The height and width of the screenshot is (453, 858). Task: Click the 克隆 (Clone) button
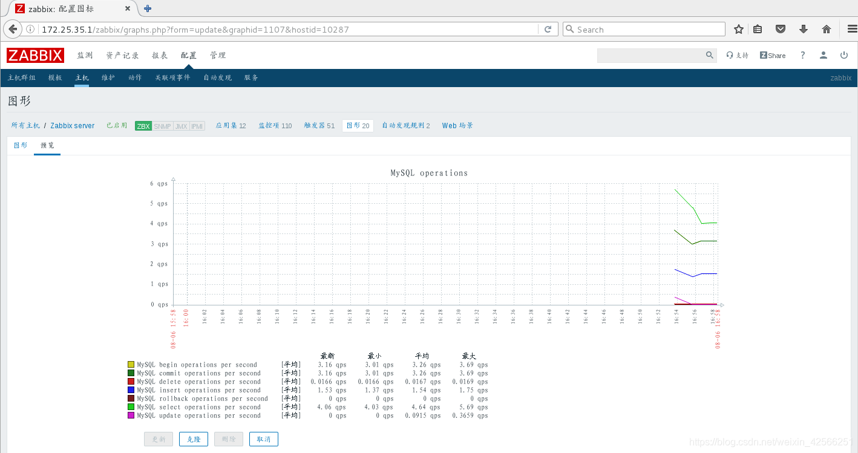[x=194, y=439]
